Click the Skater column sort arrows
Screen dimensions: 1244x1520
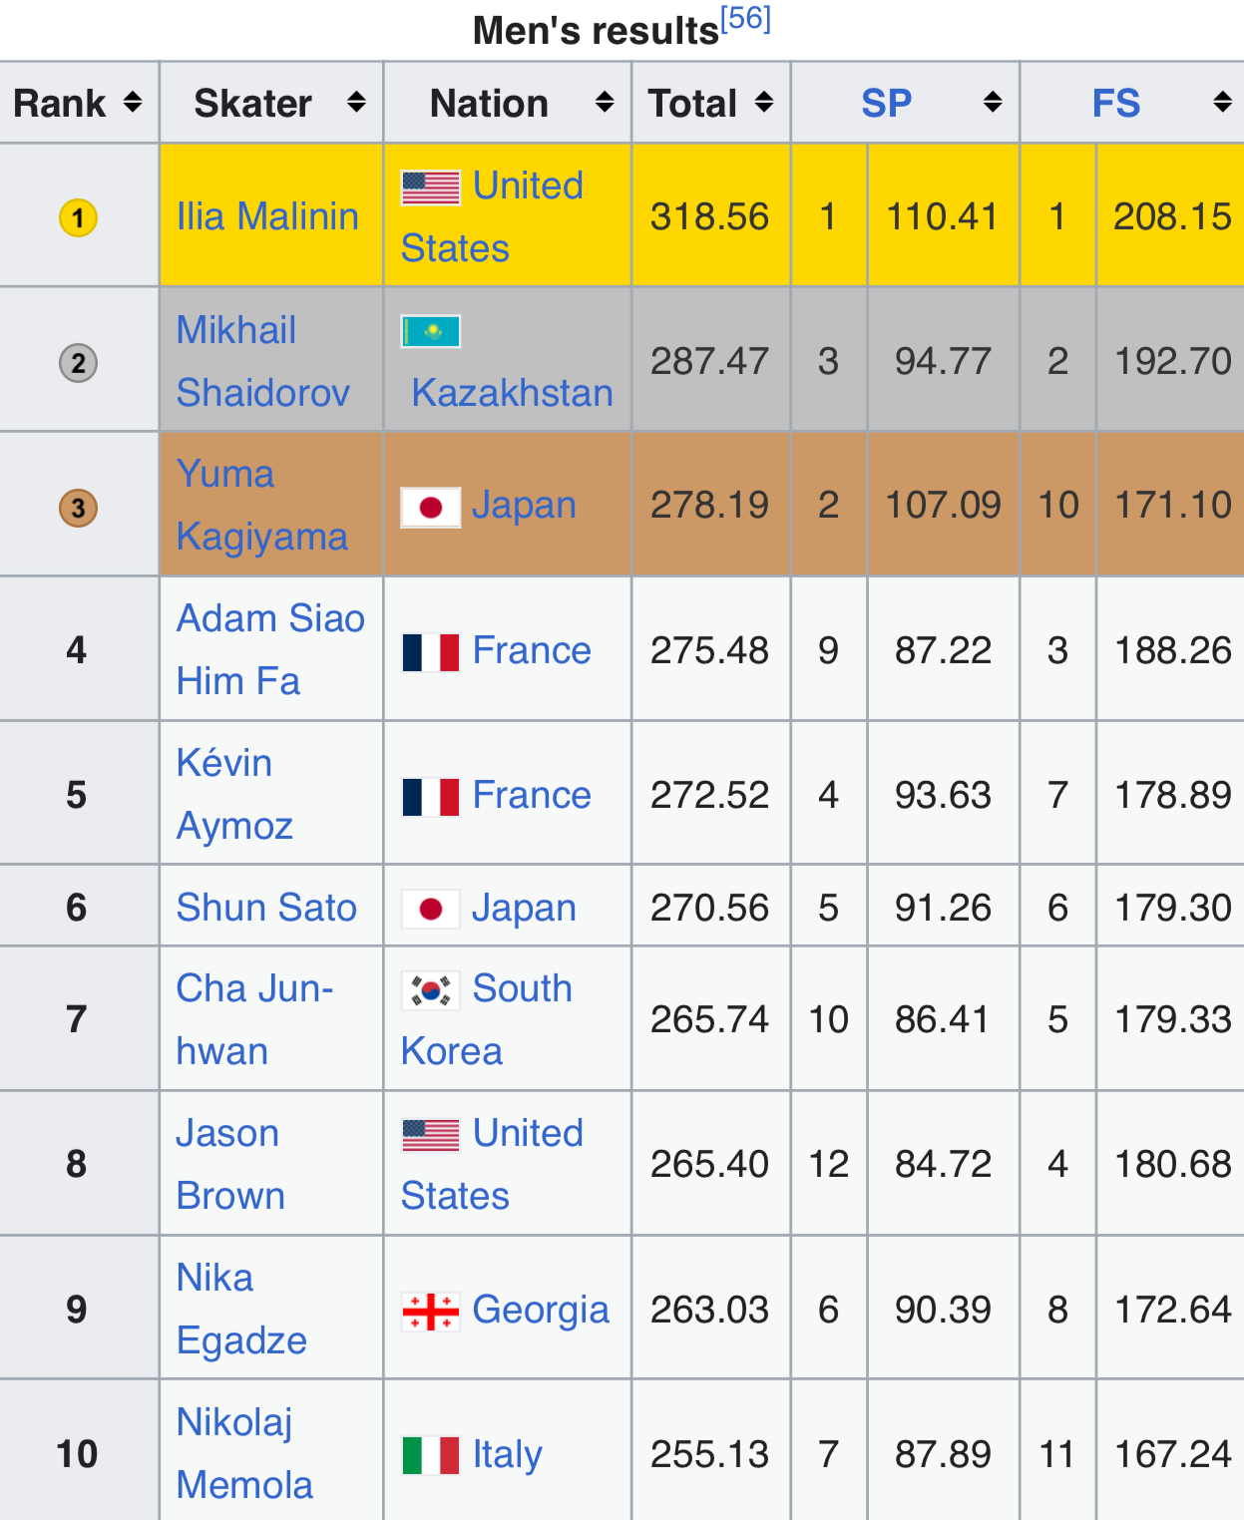pyautogui.click(x=356, y=102)
